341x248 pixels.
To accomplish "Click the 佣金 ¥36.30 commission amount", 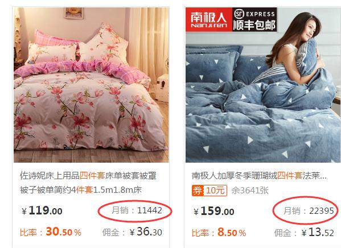I will 132,232.
